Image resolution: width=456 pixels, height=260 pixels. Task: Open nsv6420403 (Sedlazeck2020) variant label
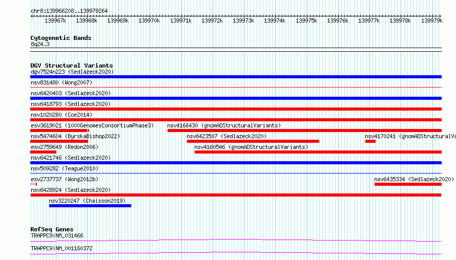[71, 93]
